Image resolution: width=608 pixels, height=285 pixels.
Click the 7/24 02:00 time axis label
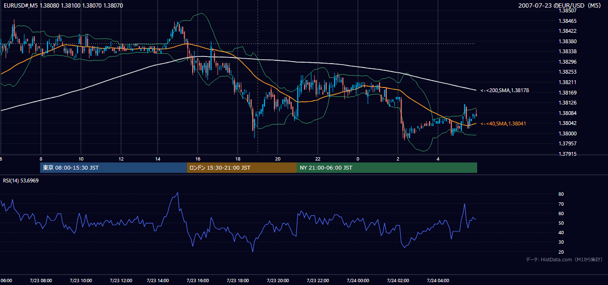click(x=398, y=281)
